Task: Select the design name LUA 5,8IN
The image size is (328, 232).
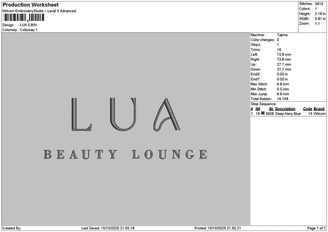Action: tap(28, 25)
